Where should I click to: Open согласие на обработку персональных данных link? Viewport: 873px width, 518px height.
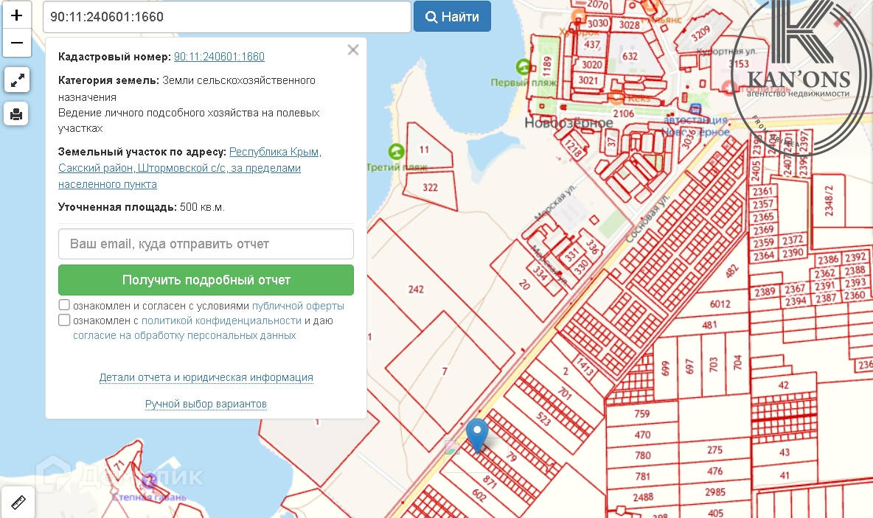coord(184,335)
